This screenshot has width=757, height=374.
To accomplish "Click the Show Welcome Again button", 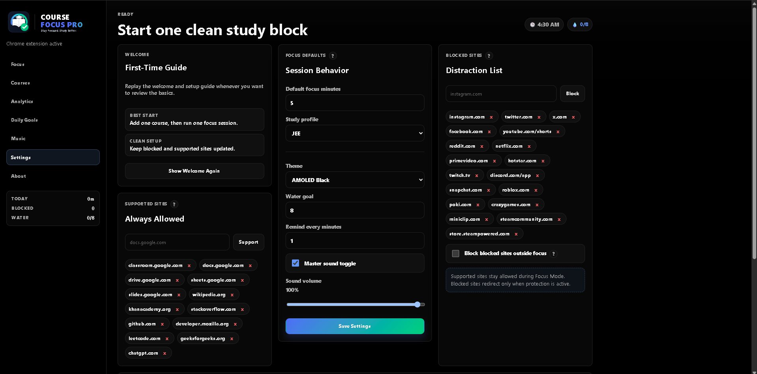I will (x=194, y=171).
